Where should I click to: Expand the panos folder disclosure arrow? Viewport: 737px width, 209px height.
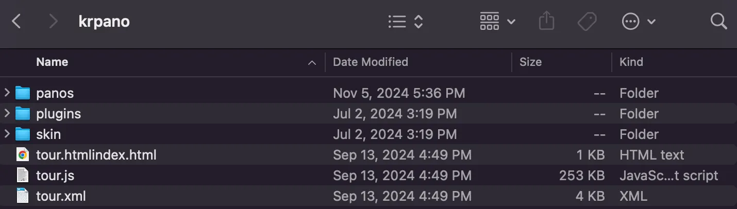tap(7, 93)
